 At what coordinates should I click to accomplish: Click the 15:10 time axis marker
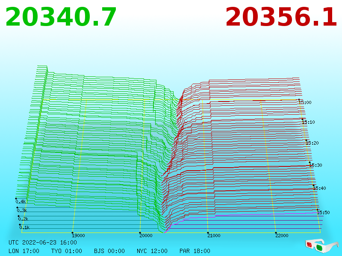click(308, 122)
